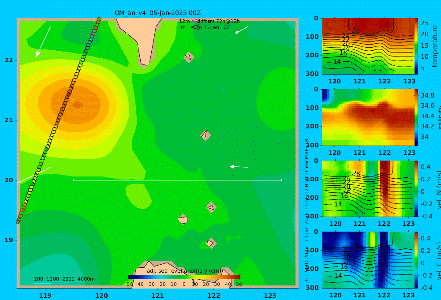Click latitude label 22 on the main map axis
This screenshot has width=441, height=300.
[x=9, y=60]
